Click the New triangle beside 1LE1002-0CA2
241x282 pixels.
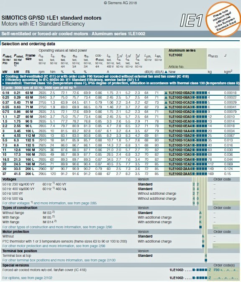[166, 102]
